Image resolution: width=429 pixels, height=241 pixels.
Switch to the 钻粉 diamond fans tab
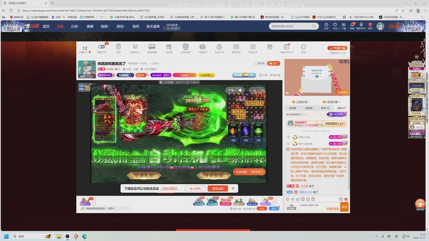341,108
